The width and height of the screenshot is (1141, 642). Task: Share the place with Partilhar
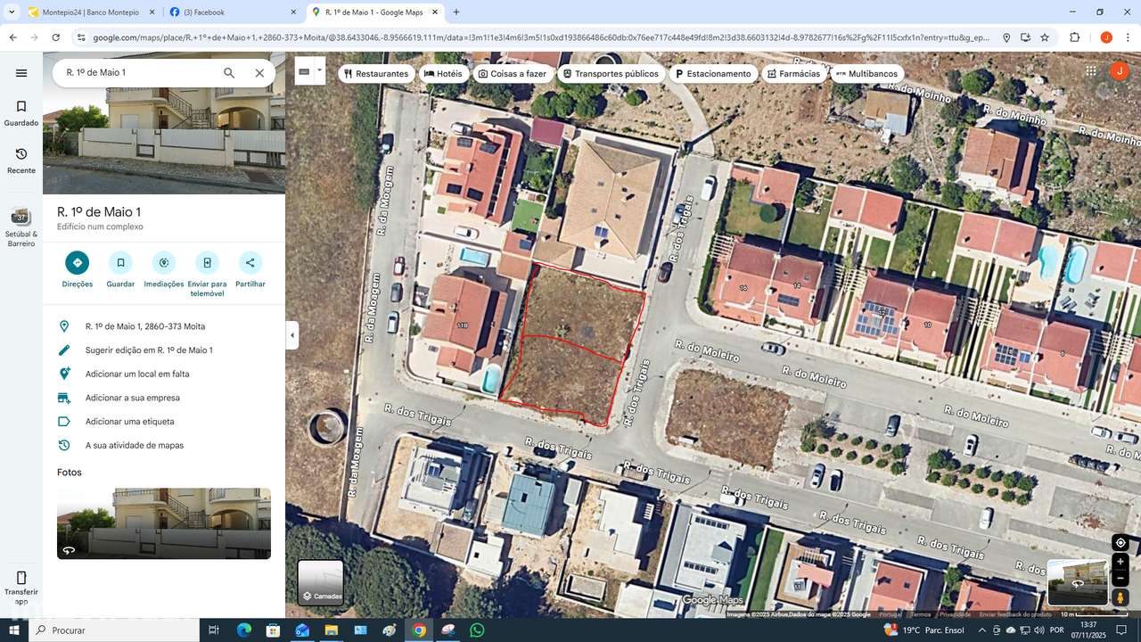point(250,269)
